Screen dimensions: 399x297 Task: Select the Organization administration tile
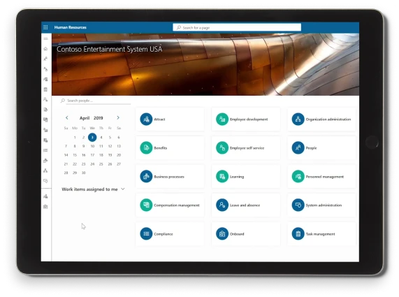pyautogui.click(x=321, y=119)
